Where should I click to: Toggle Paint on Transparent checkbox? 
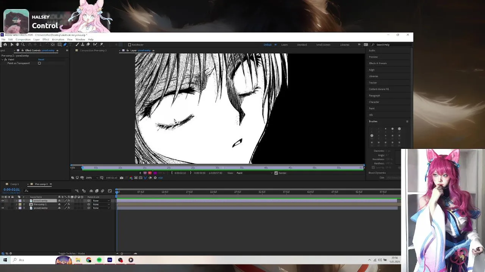(39, 63)
